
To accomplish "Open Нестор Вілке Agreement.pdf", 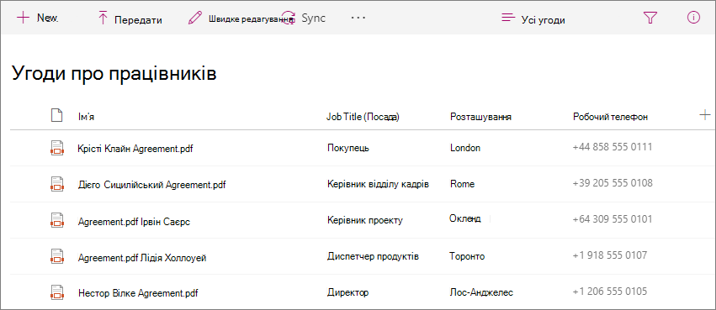I will tap(138, 292).
